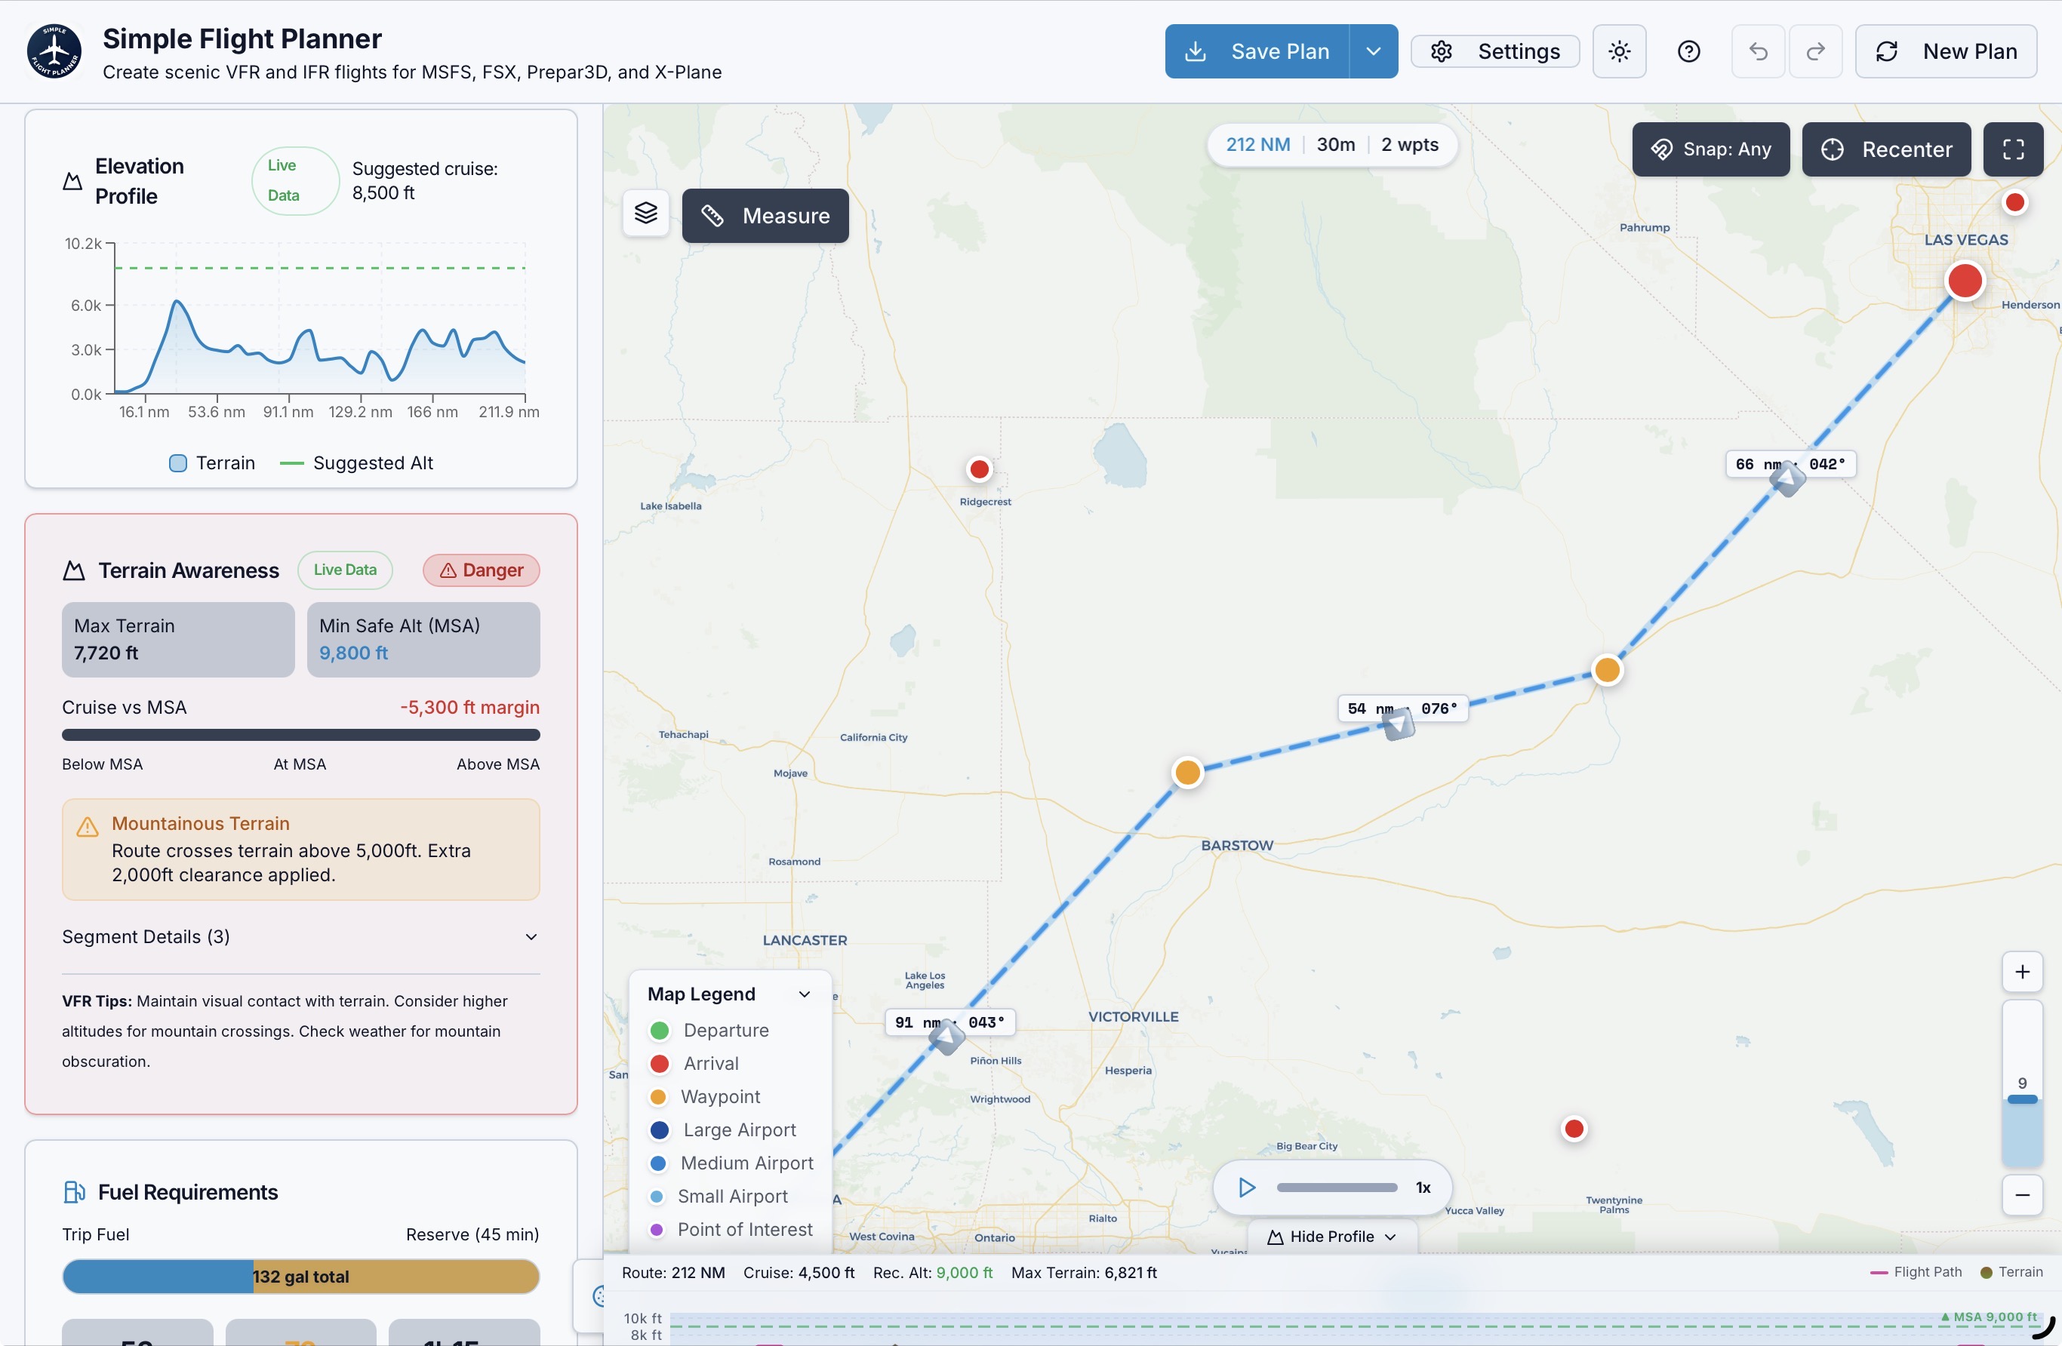The height and width of the screenshot is (1346, 2062).
Task: Click the Terrain Awareness Live Data badge
Action: click(345, 570)
